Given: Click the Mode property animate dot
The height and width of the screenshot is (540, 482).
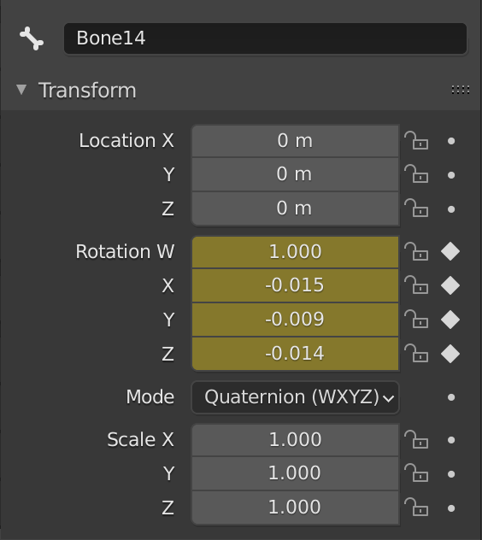Looking at the screenshot, I should point(451,397).
